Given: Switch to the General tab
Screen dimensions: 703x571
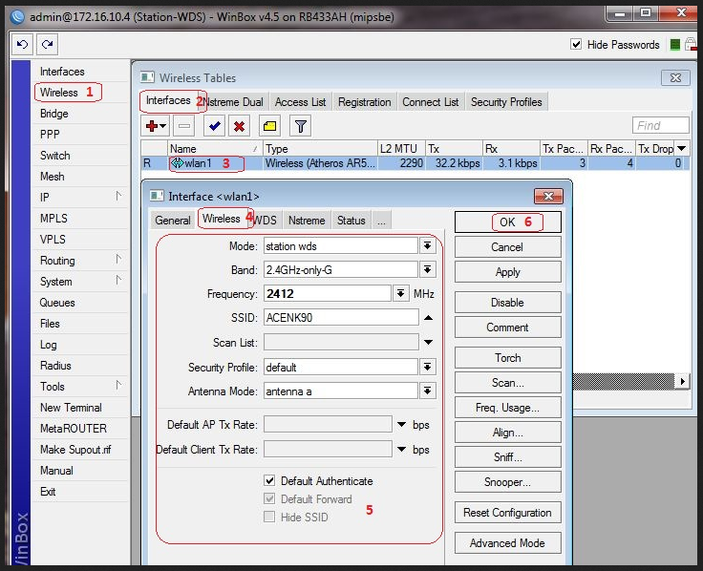Looking at the screenshot, I should (173, 220).
